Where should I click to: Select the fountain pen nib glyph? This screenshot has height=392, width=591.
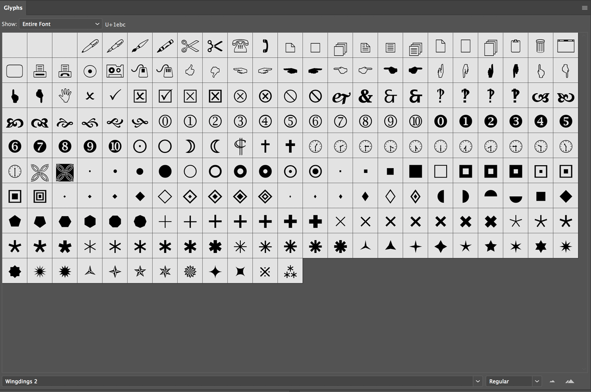(115, 46)
